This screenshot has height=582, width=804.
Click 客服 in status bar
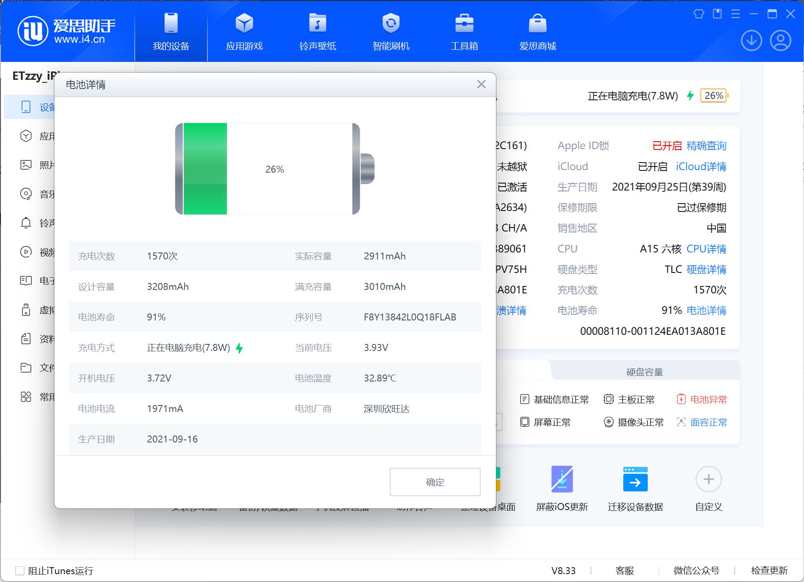(625, 571)
